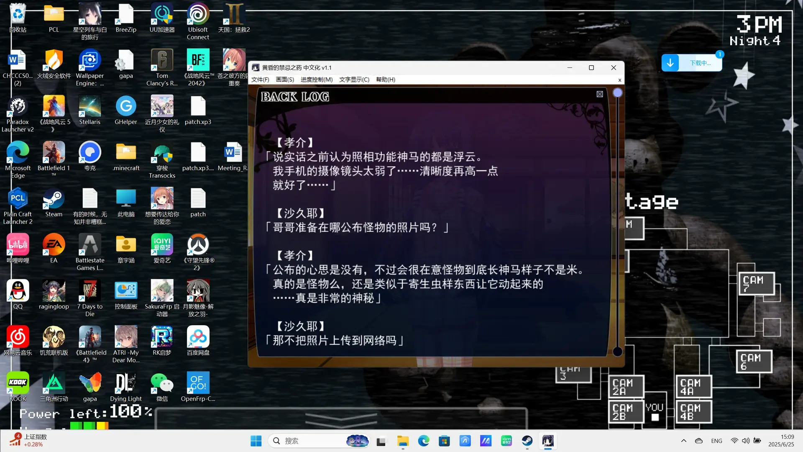Launch EA app desktop icon
Image resolution: width=803 pixels, height=452 pixels.
pyautogui.click(x=54, y=249)
